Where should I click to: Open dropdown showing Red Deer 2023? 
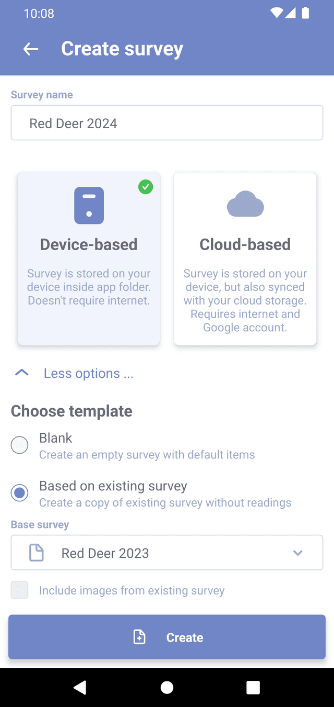point(167,553)
